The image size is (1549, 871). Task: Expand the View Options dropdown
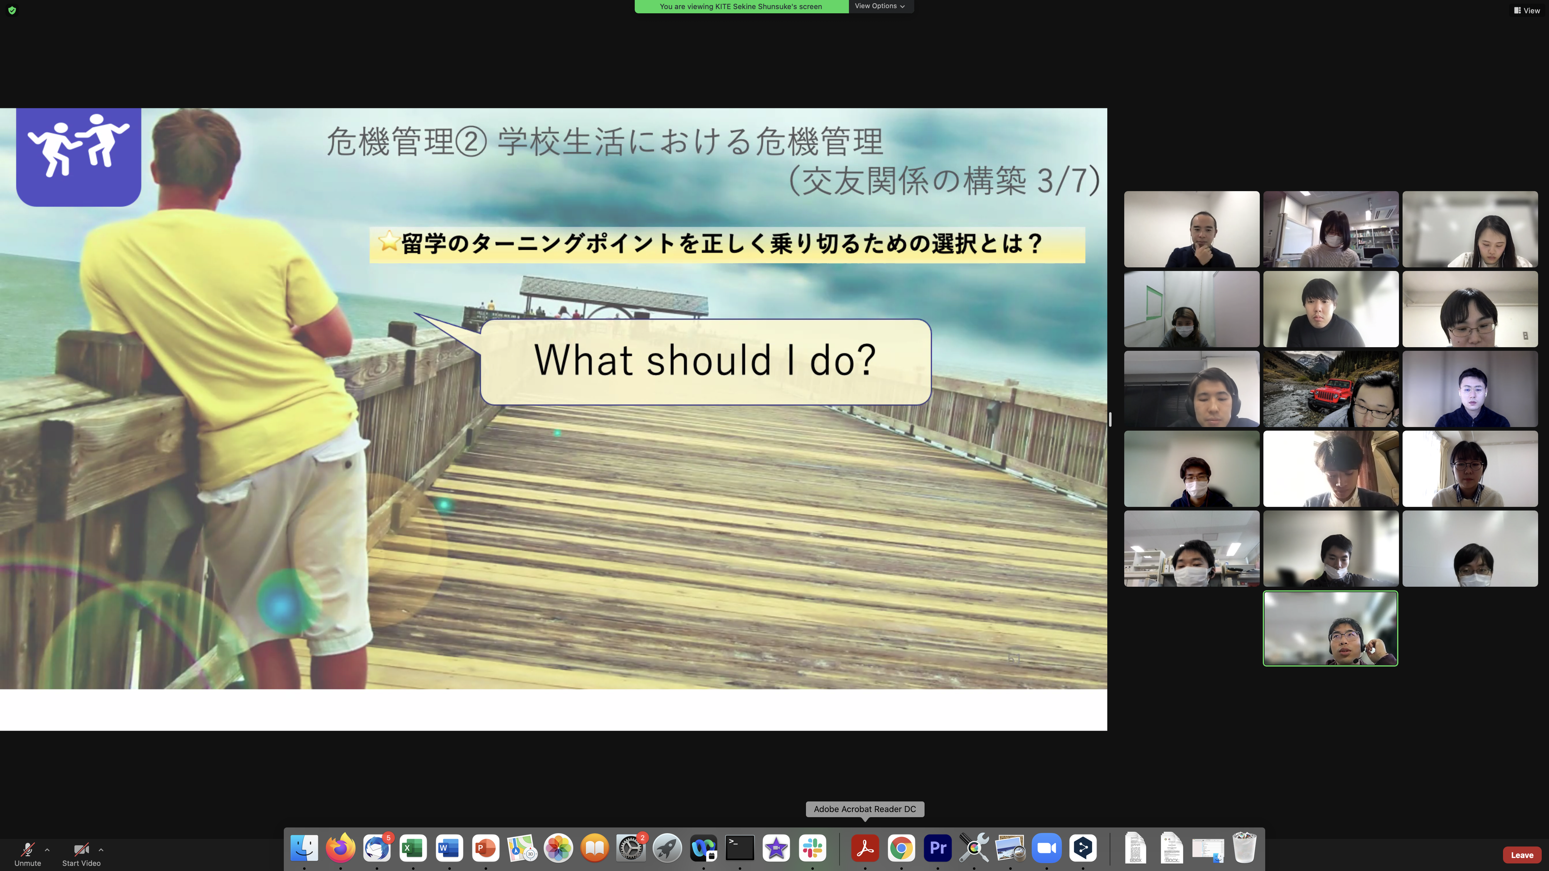(880, 6)
